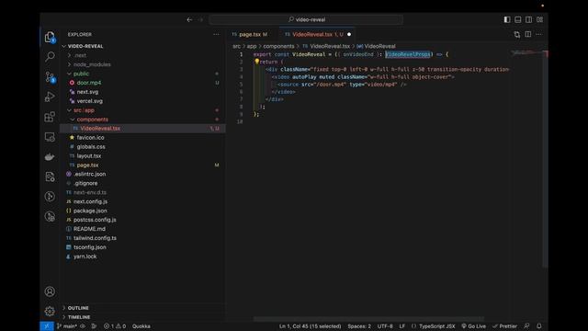
Task: Expand the TIMELINE section
Action: pyautogui.click(x=79, y=317)
